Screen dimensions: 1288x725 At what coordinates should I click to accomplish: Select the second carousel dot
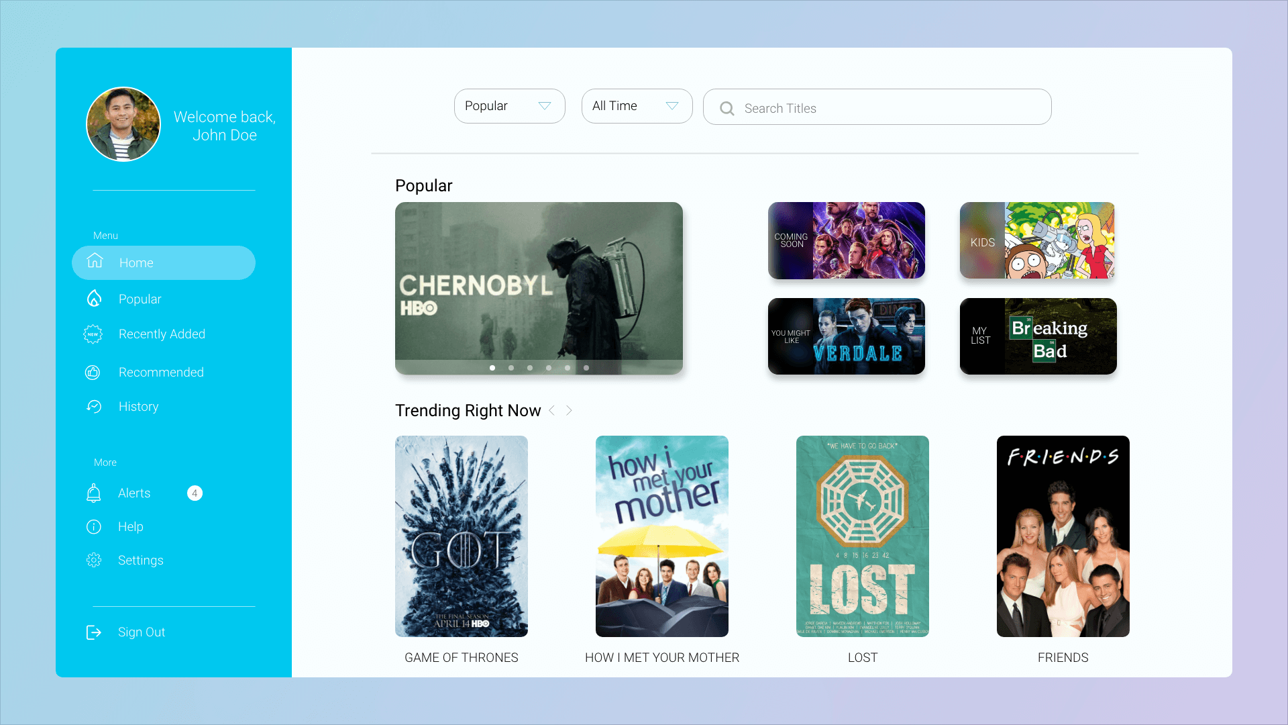click(511, 368)
